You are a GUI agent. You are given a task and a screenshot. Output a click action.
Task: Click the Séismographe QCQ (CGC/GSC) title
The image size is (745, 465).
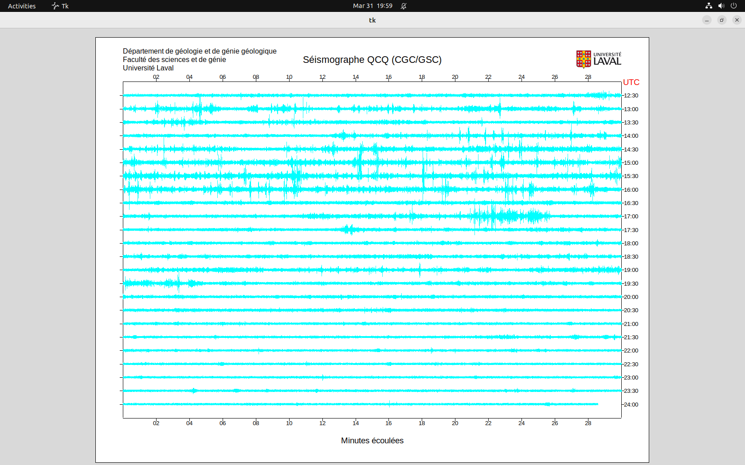(372, 60)
